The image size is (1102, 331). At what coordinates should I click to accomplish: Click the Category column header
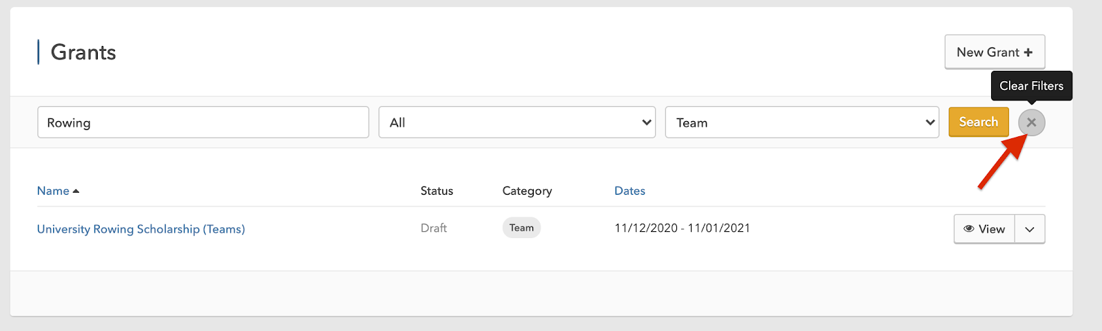tap(527, 191)
